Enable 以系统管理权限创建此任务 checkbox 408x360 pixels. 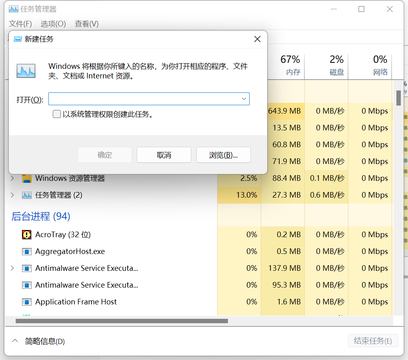pos(57,114)
